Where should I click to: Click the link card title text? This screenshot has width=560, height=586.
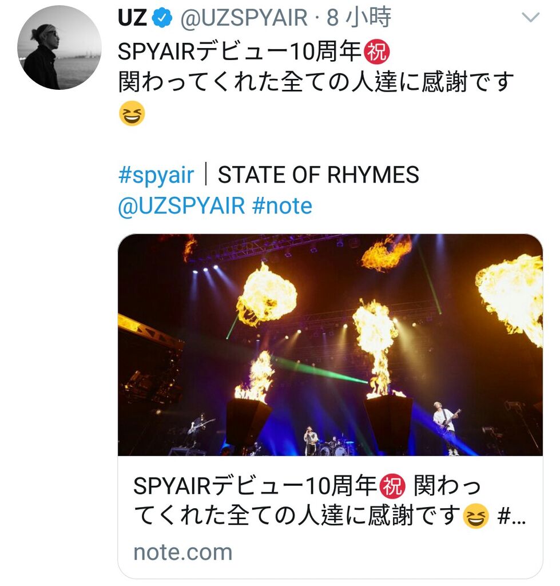coord(329,501)
